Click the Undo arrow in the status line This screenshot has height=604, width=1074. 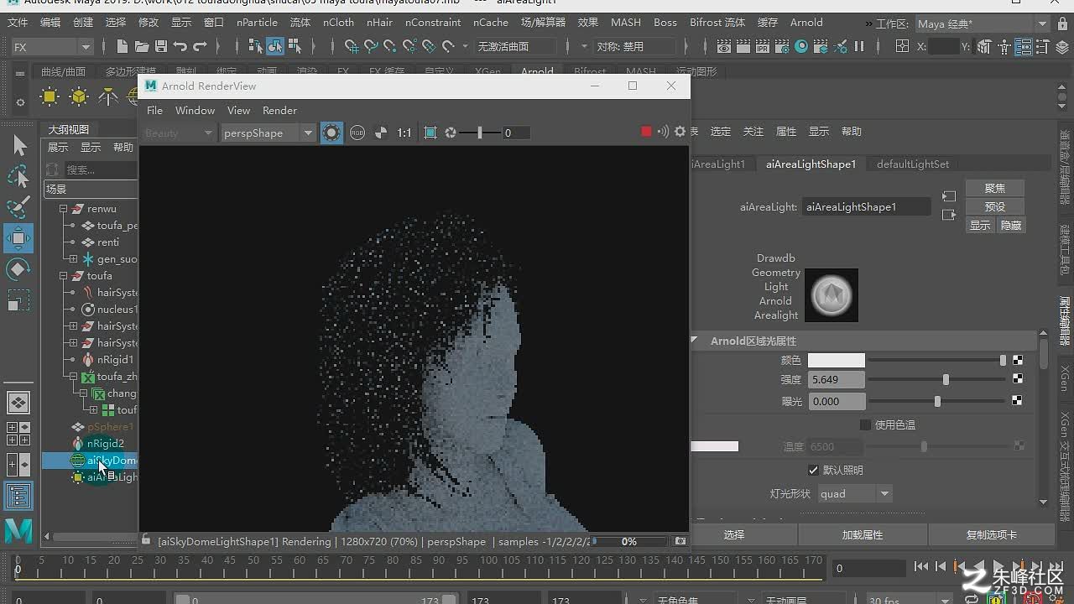(x=180, y=46)
